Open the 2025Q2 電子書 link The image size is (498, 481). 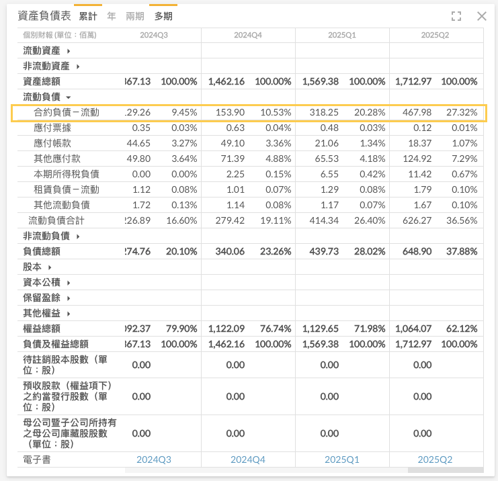tap(435, 460)
